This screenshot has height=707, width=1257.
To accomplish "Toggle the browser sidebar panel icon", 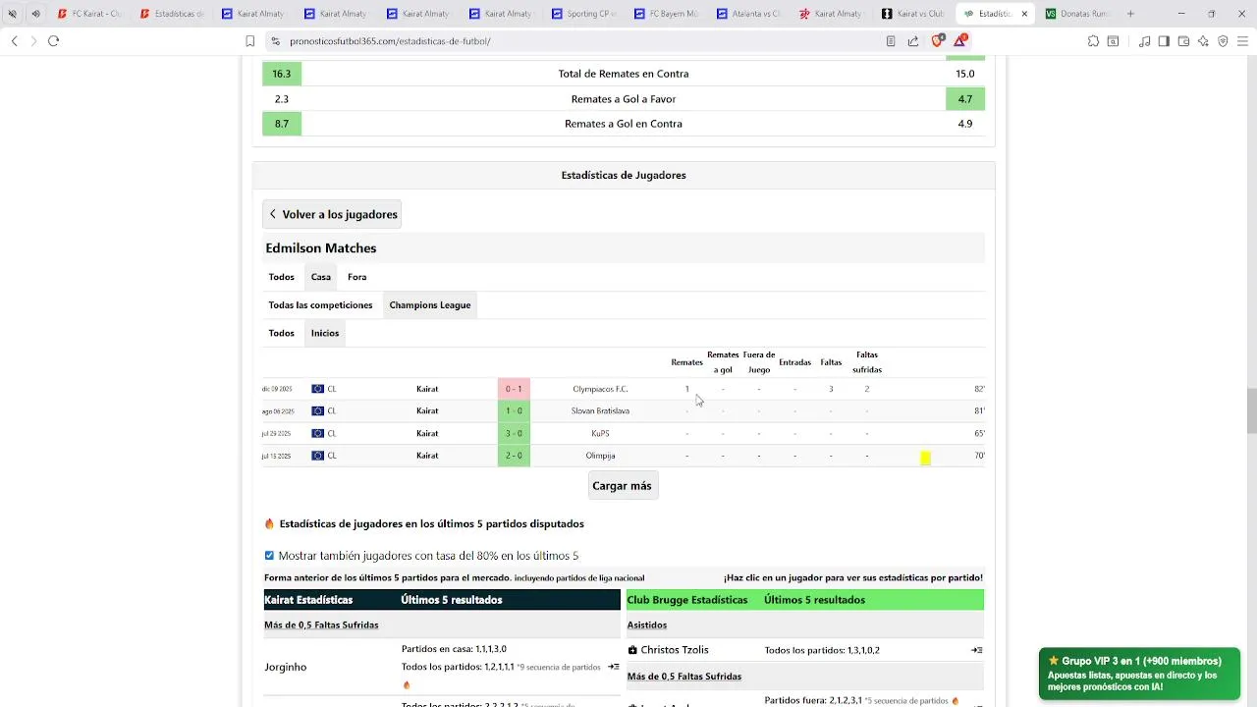I will click(x=1164, y=41).
